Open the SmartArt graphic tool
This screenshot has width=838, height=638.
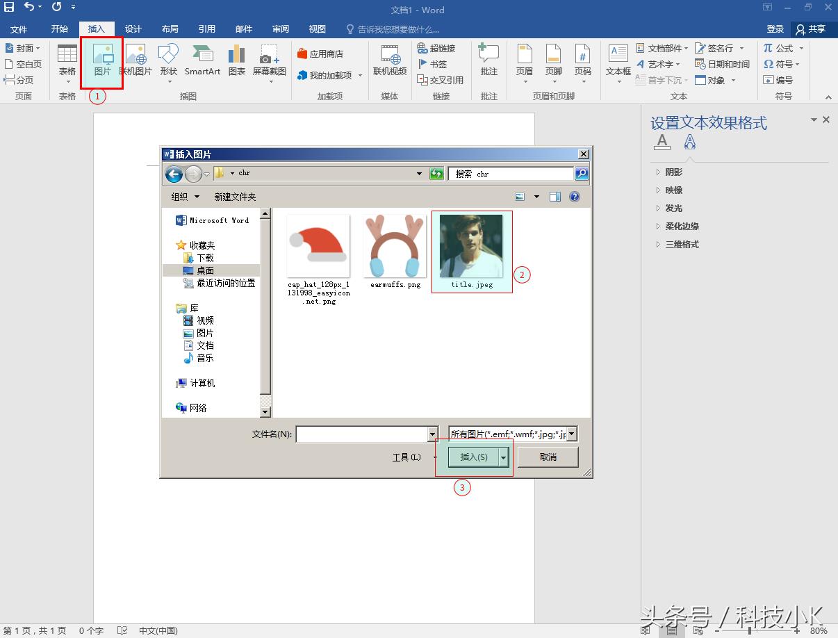[x=202, y=60]
